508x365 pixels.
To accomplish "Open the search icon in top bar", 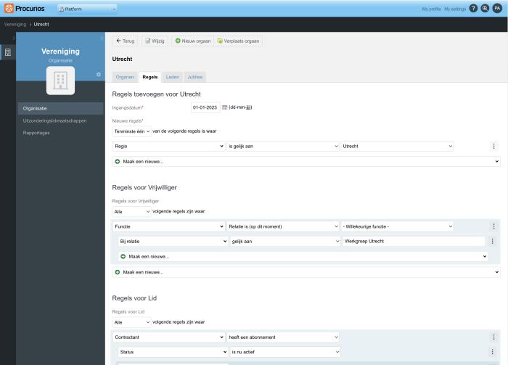I will (x=485, y=9).
